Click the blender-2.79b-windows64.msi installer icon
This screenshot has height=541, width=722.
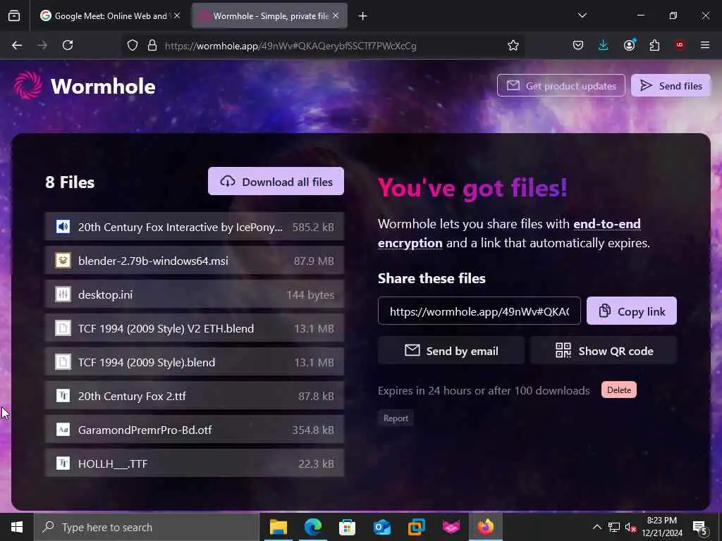tap(63, 261)
